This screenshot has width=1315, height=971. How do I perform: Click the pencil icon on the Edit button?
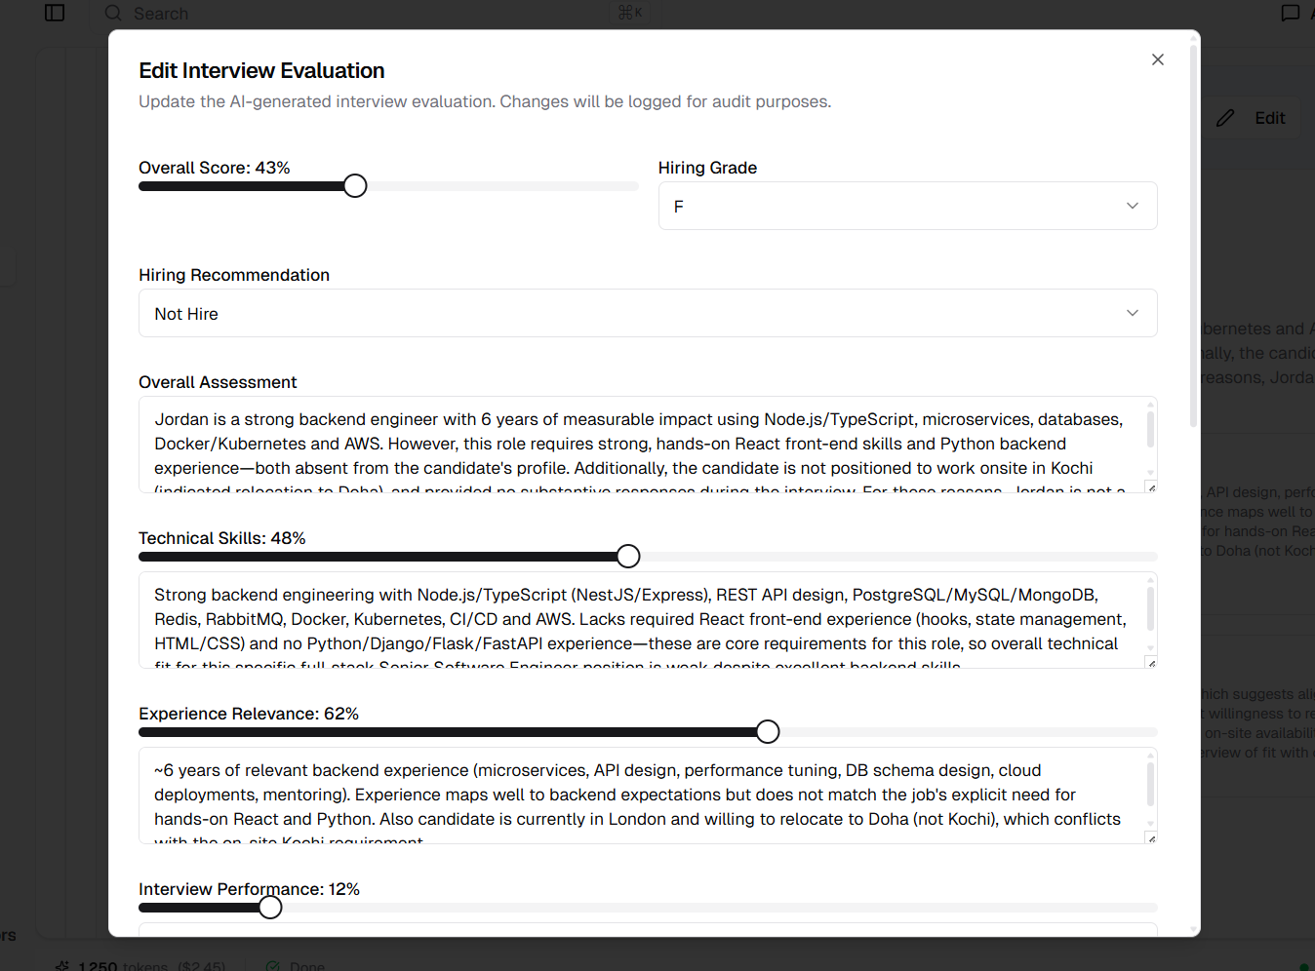[1225, 117]
